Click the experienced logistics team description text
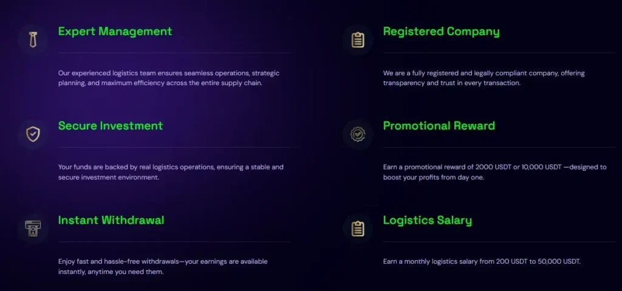The image size is (622, 291). pos(169,78)
